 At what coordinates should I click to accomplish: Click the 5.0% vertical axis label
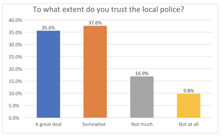pos(17,106)
